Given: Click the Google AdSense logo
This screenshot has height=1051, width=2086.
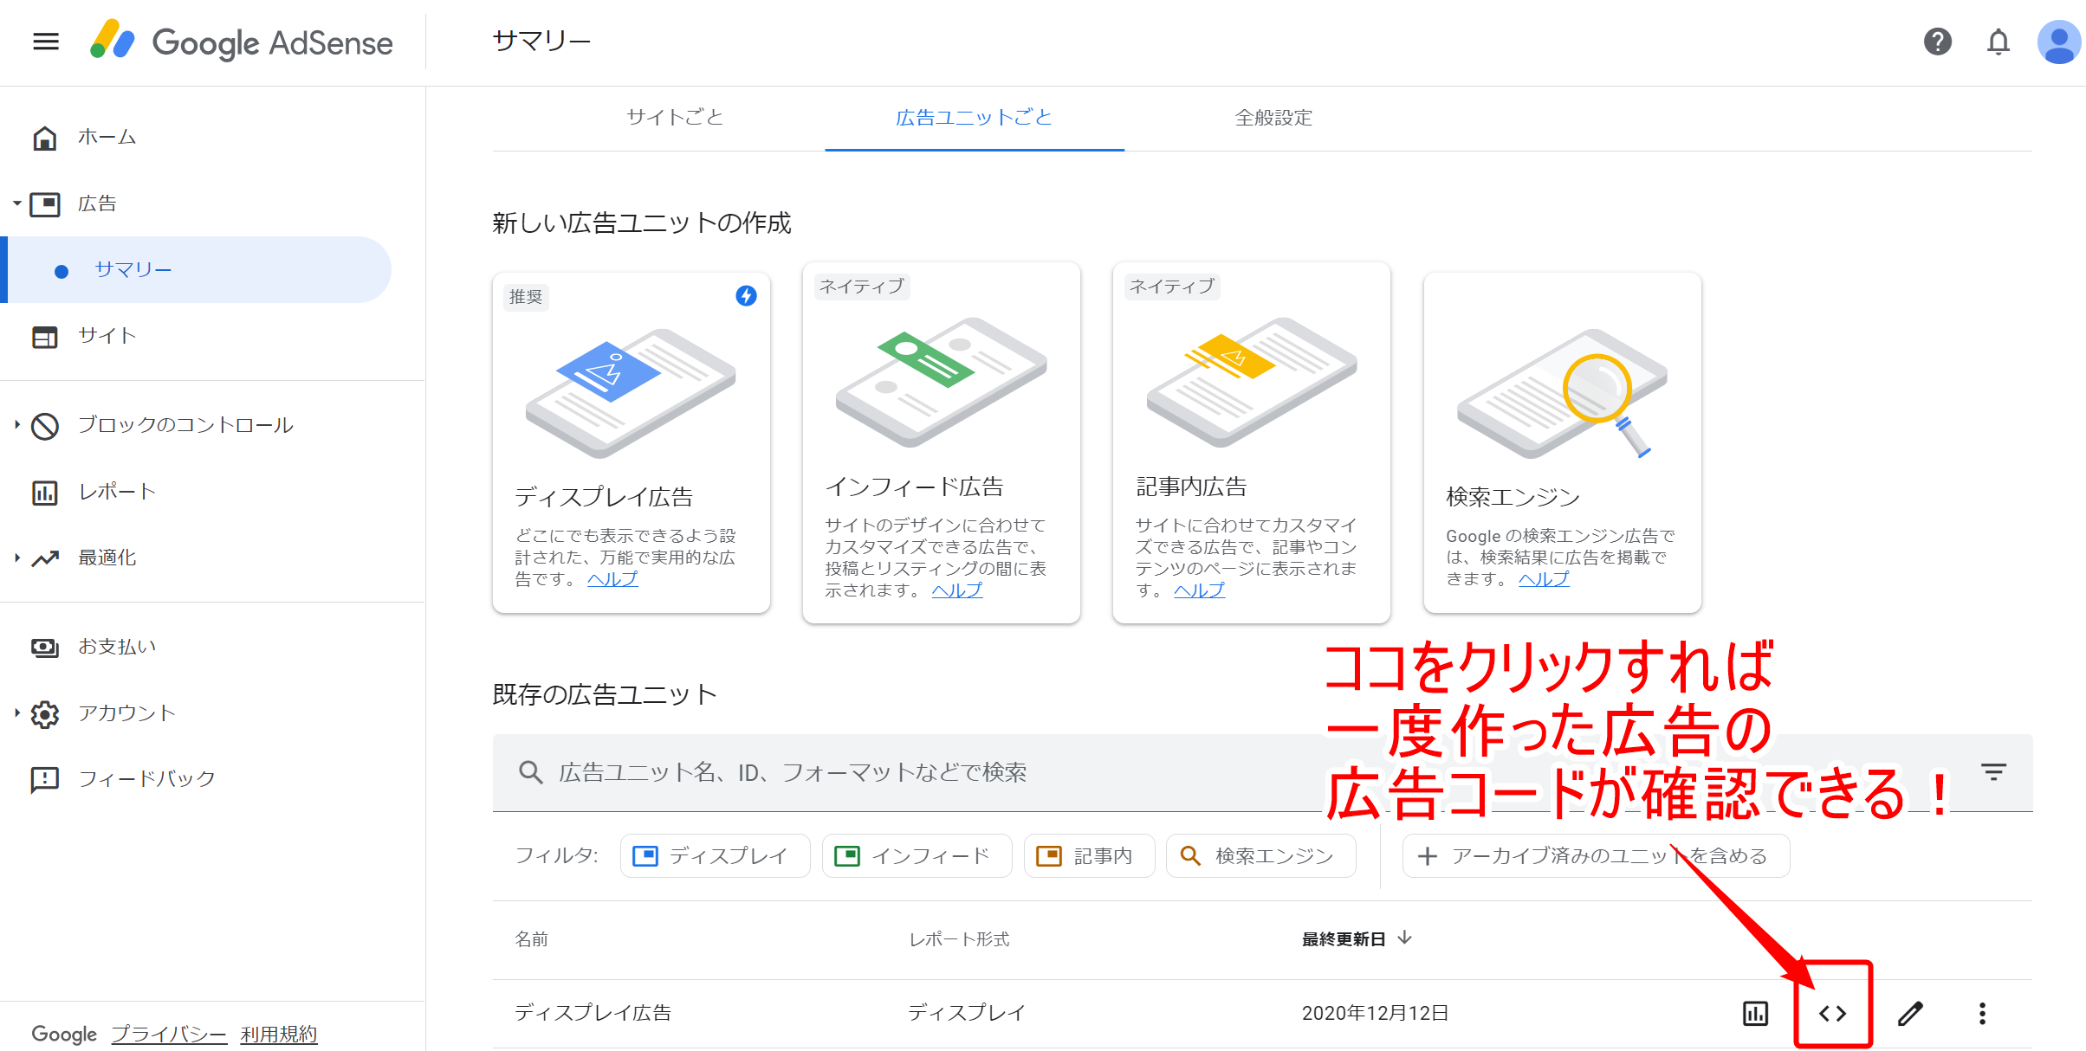Looking at the screenshot, I should click(x=242, y=42).
